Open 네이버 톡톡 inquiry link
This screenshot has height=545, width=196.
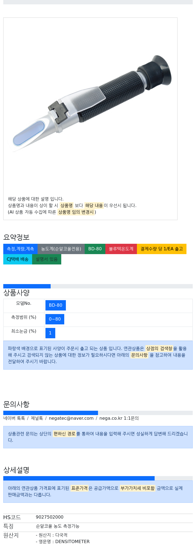[x=14, y=418]
